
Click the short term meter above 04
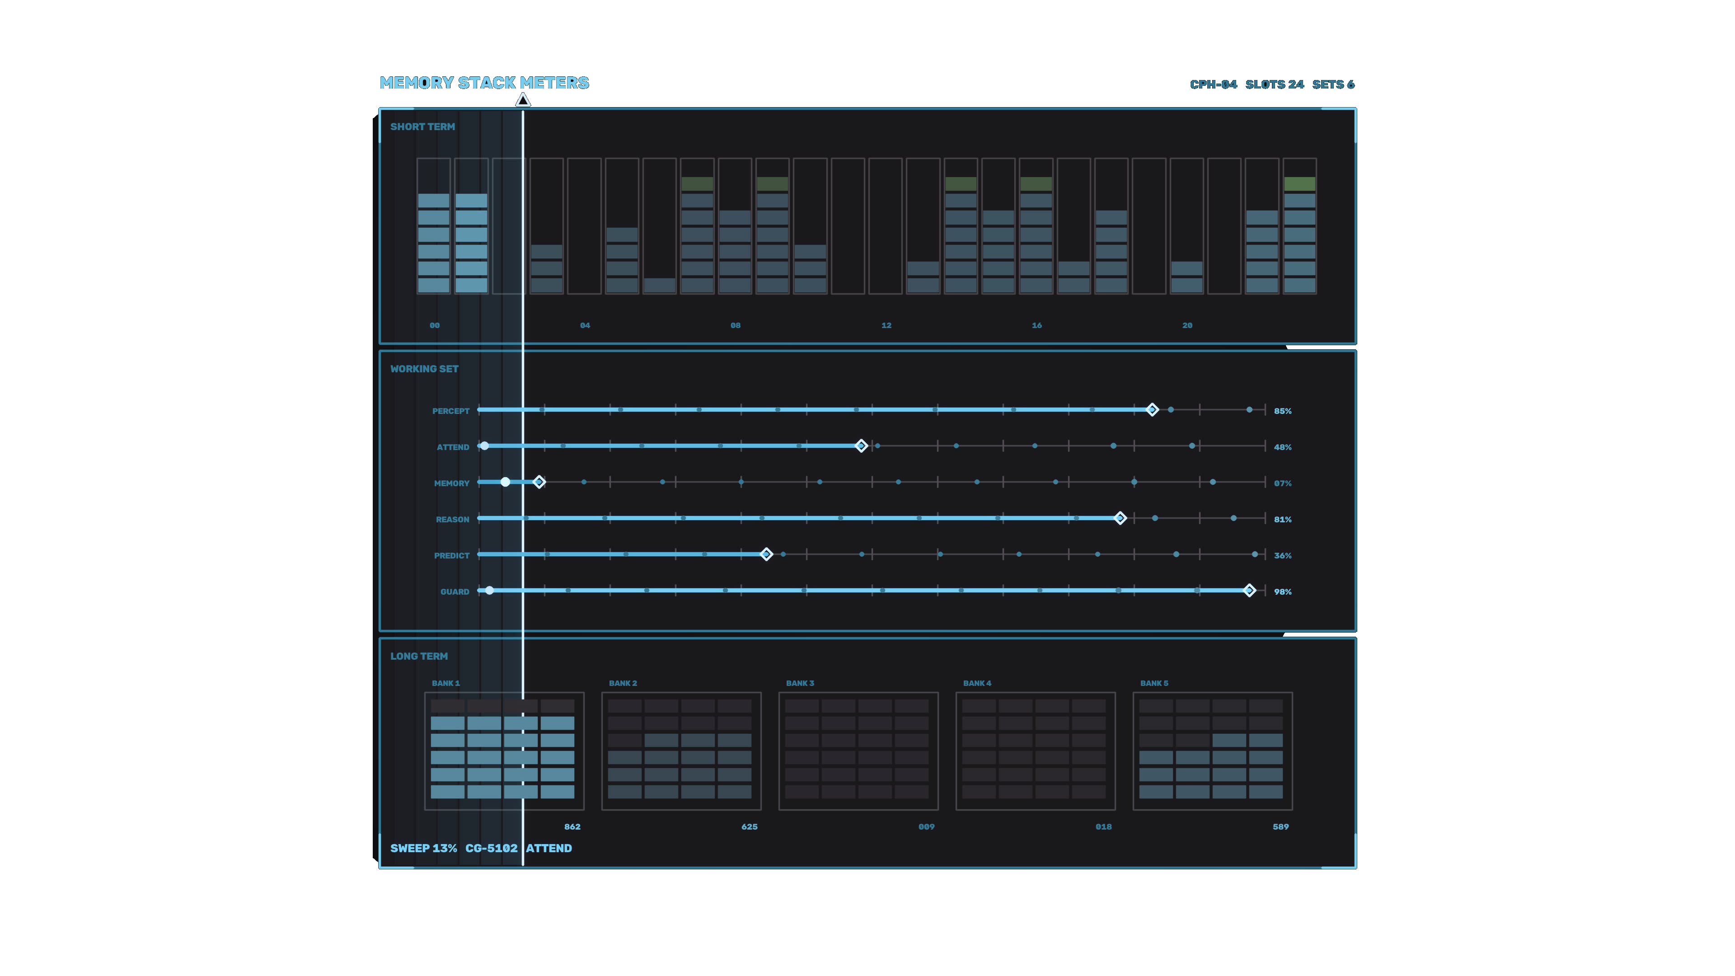click(584, 226)
